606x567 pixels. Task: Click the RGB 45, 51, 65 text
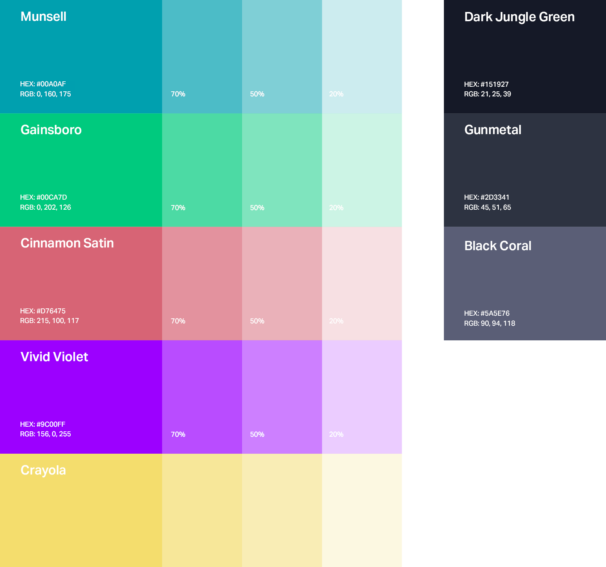(488, 207)
